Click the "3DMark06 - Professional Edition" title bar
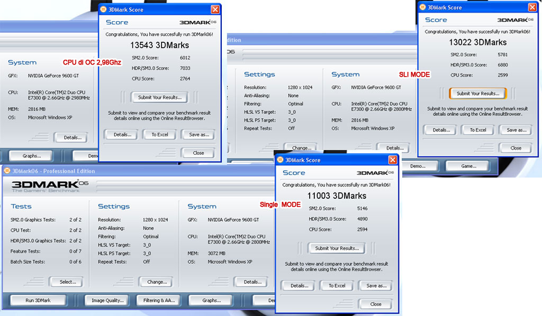 pos(138,171)
